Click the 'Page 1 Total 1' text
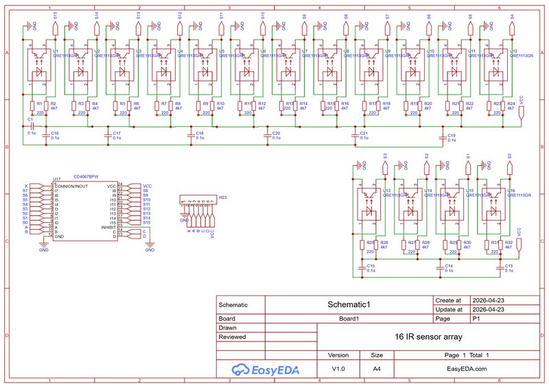Viewport: 549px width, 388px height. click(467, 355)
